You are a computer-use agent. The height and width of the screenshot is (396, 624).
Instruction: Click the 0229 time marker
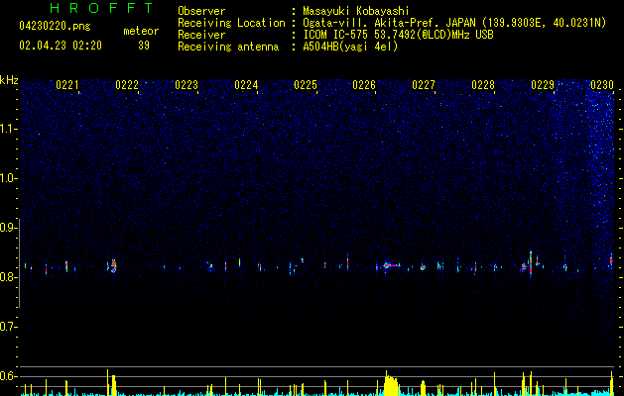coord(543,85)
